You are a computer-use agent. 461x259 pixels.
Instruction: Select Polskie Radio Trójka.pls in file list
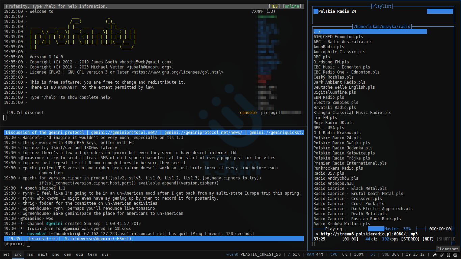coord(342,158)
